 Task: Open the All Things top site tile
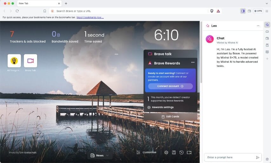coord(14,61)
